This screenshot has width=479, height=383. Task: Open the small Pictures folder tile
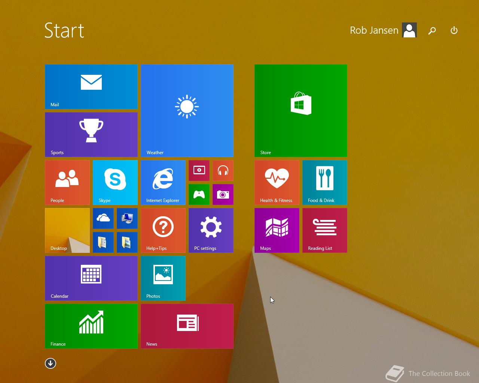click(x=127, y=242)
